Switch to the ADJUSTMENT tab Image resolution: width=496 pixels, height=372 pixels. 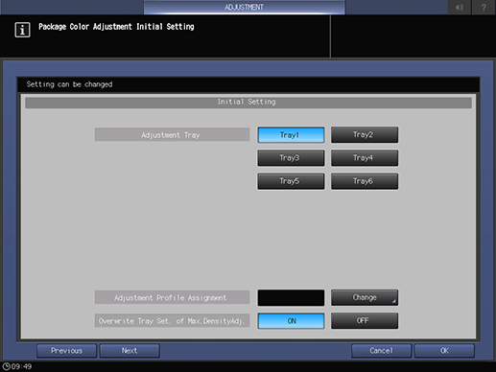click(x=244, y=7)
